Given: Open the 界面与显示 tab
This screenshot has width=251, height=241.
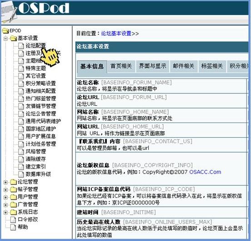Looking at the screenshot, I should 152,66.
